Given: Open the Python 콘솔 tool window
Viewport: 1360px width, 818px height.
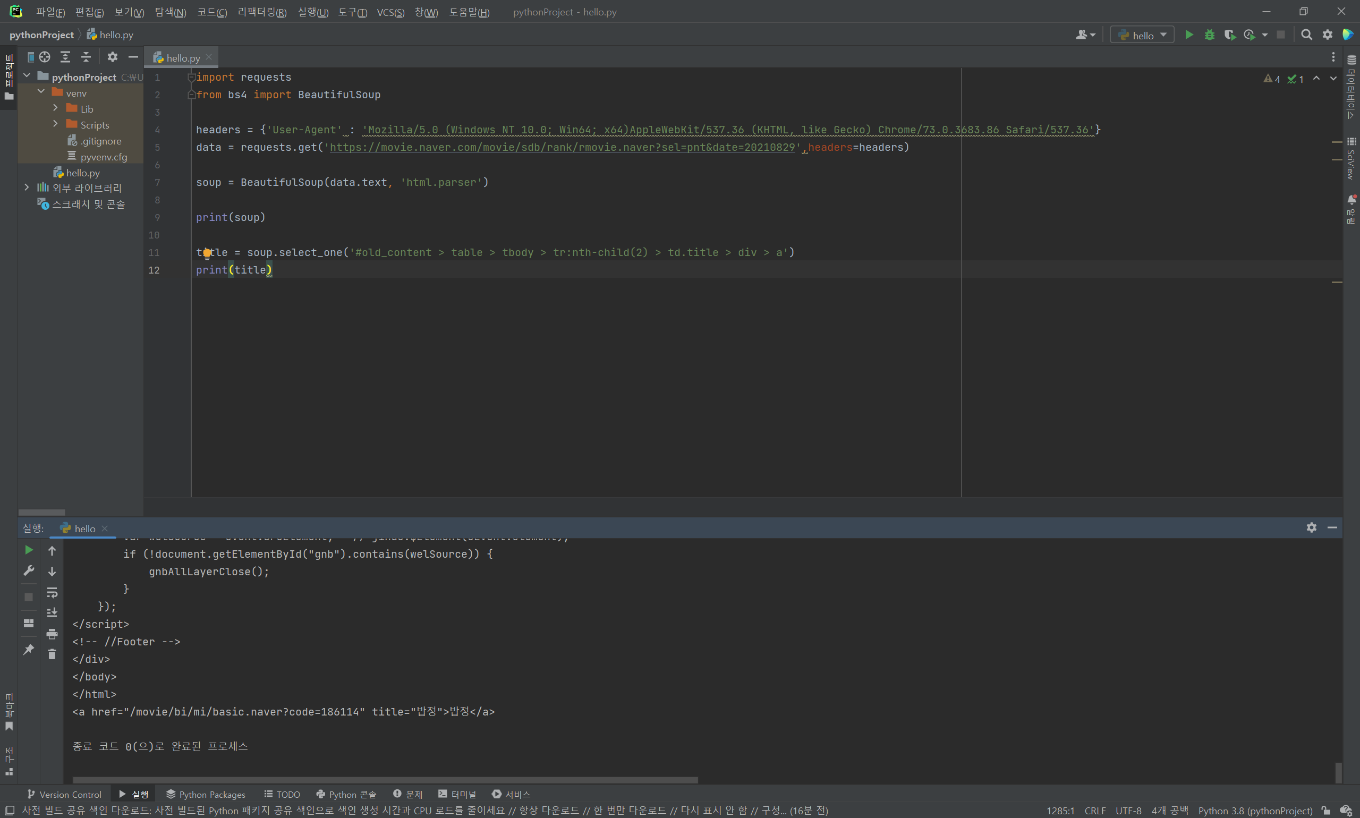Looking at the screenshot, I should pos(346,794).
